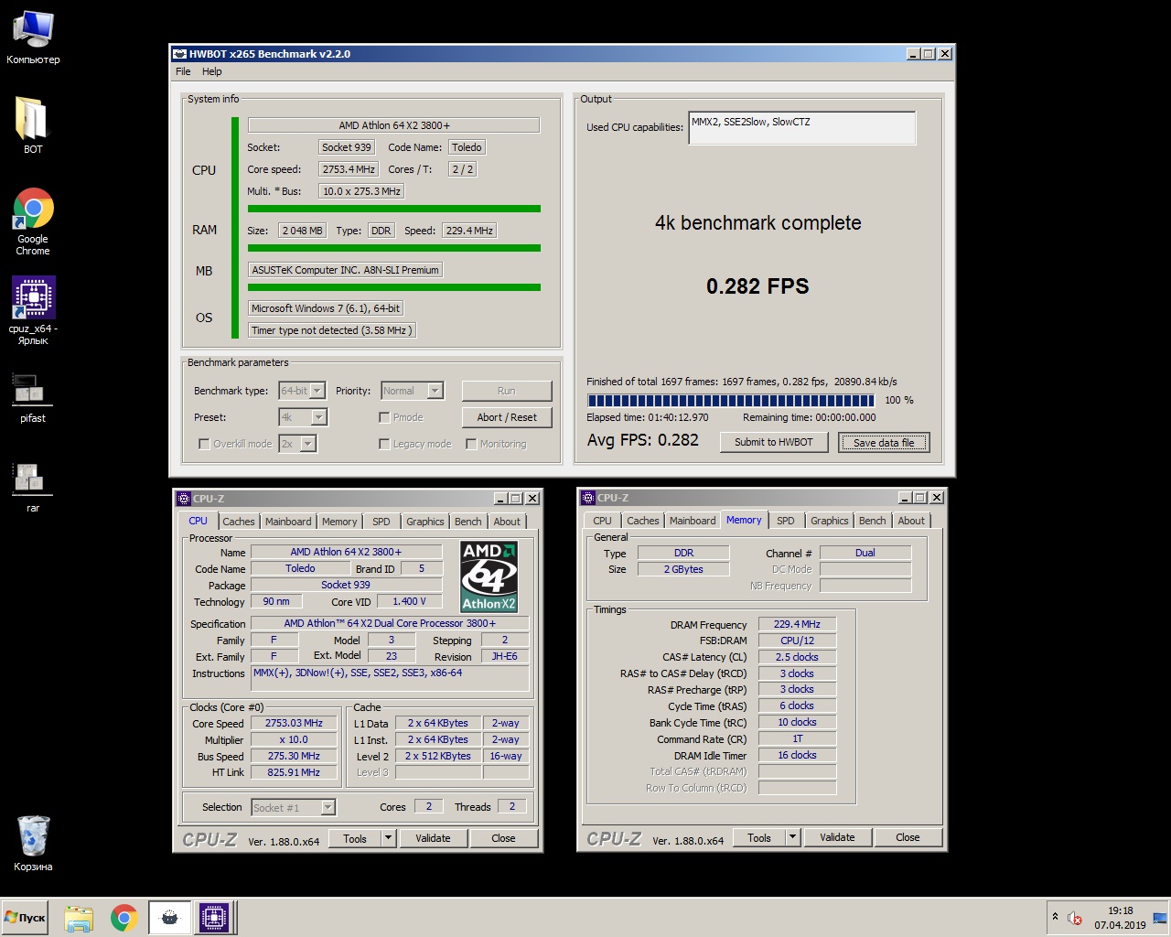The width and height of the screenshot is (1171, 937).
Task: Open the Help menu
Action: point(212,71)
